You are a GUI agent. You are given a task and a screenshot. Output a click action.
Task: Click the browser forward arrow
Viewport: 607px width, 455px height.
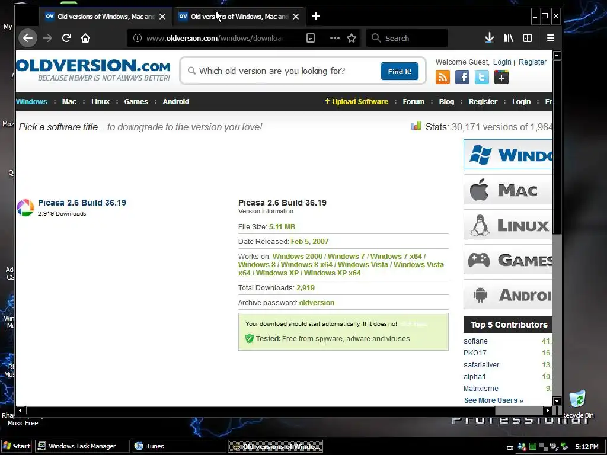click(47, 38)
